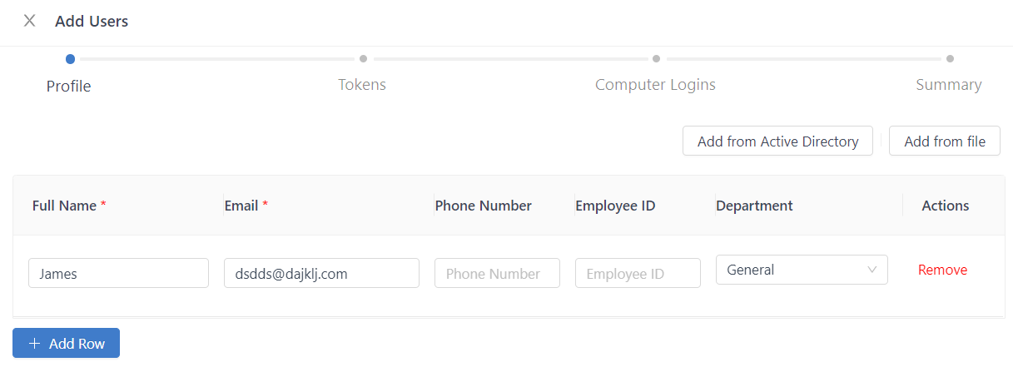
Task: Click Add from file button
Action: (945, 141)
